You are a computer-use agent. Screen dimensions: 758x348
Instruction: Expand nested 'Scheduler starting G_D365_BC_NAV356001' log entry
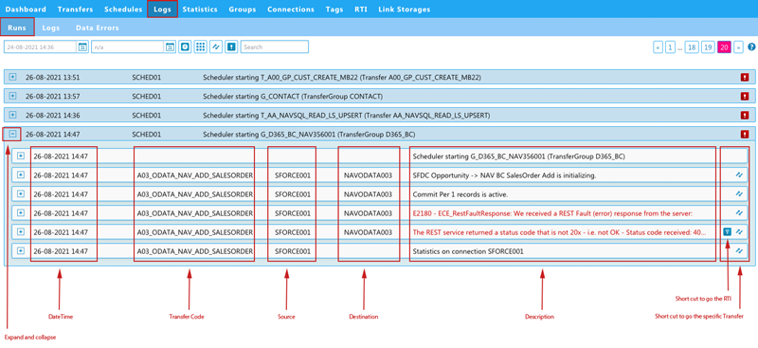pyautogui.click(x=20, y=156)
